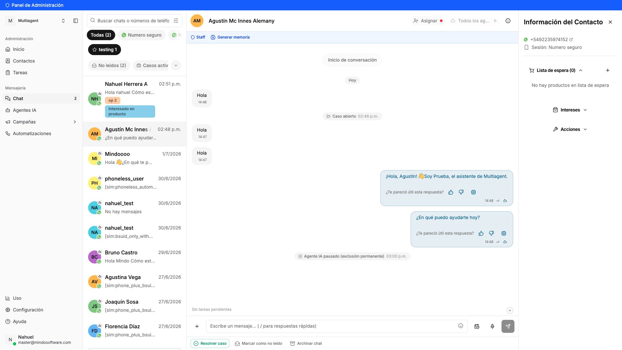Screen dimensions: 622x350
Task: Open Asignar assignment menu
Action: pos(428,21)
